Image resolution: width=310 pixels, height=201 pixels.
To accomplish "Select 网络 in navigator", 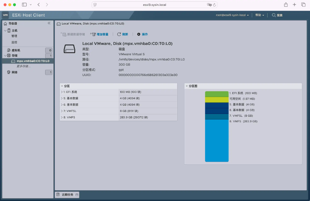I will (14, 72).
